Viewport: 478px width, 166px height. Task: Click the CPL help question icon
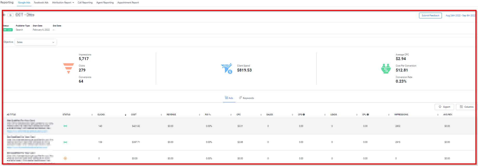(368, 114)
